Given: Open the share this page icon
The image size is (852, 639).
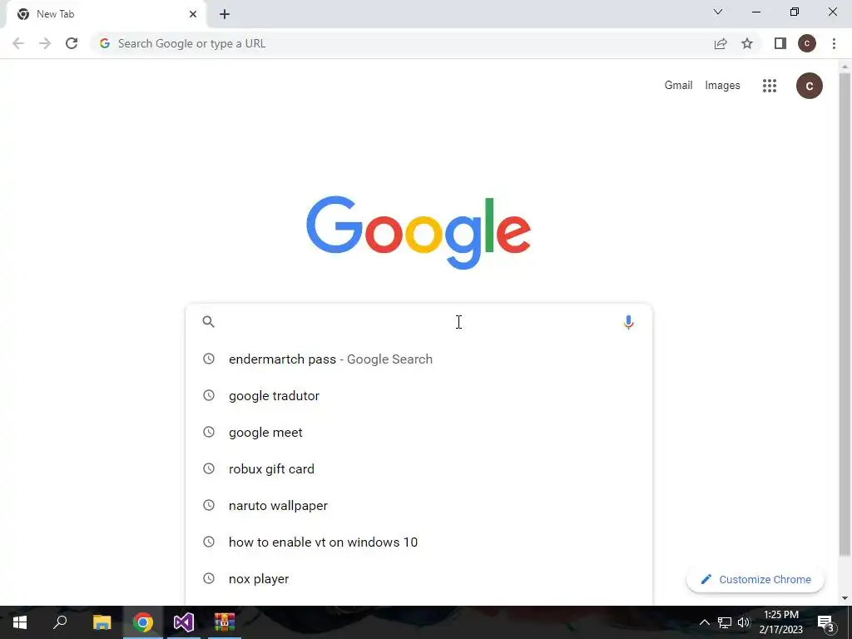Looking at the screenshot, I should [x=721, y=43].
